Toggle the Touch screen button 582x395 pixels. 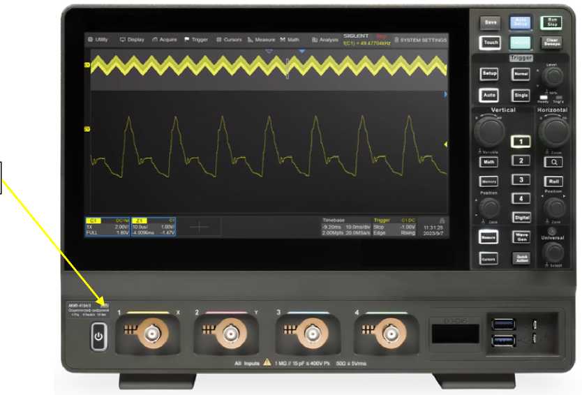point(491,43)
